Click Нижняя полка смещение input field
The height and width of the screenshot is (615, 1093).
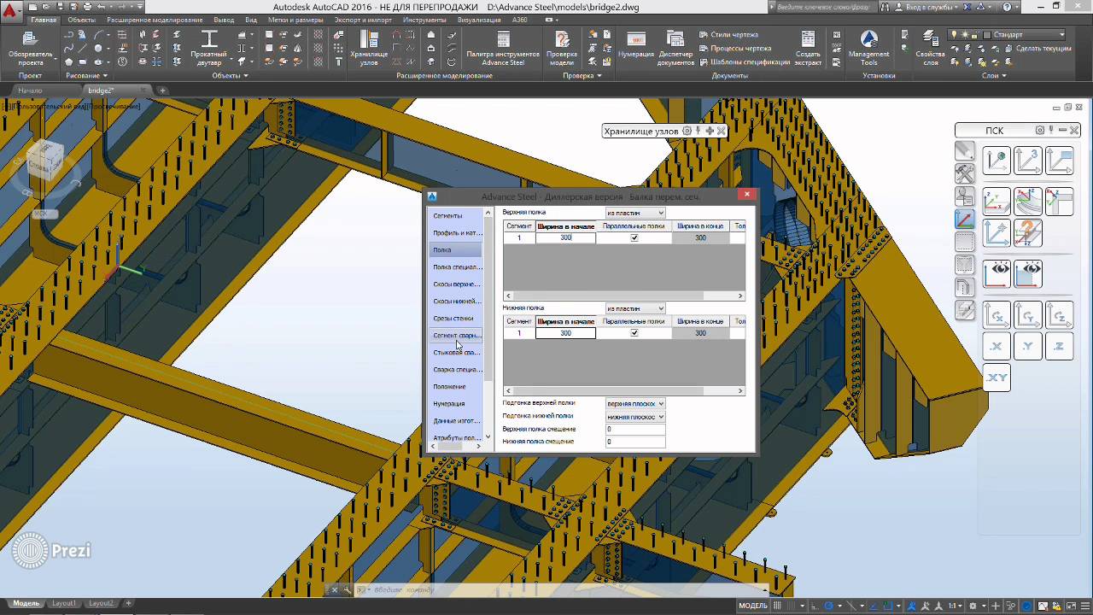coord(635,442)
